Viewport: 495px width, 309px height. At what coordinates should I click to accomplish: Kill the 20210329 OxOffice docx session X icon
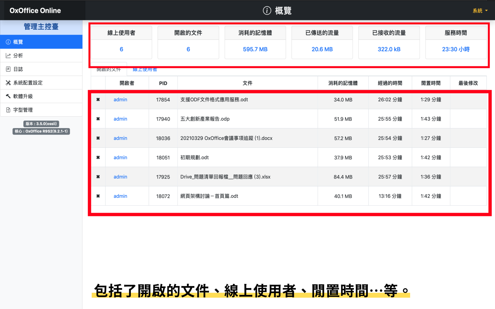[98, 138]
